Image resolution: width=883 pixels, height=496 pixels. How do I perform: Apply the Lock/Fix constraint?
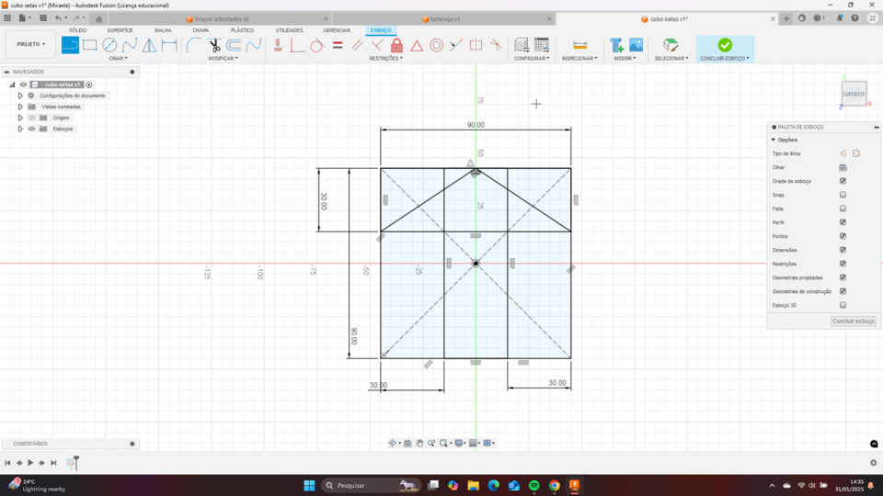tap(396, 45)
